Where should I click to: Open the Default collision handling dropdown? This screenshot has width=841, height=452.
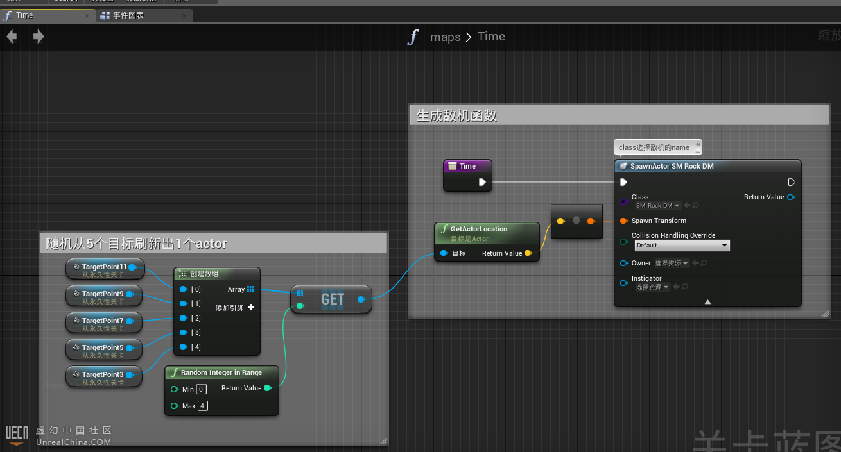pos(682,246)
